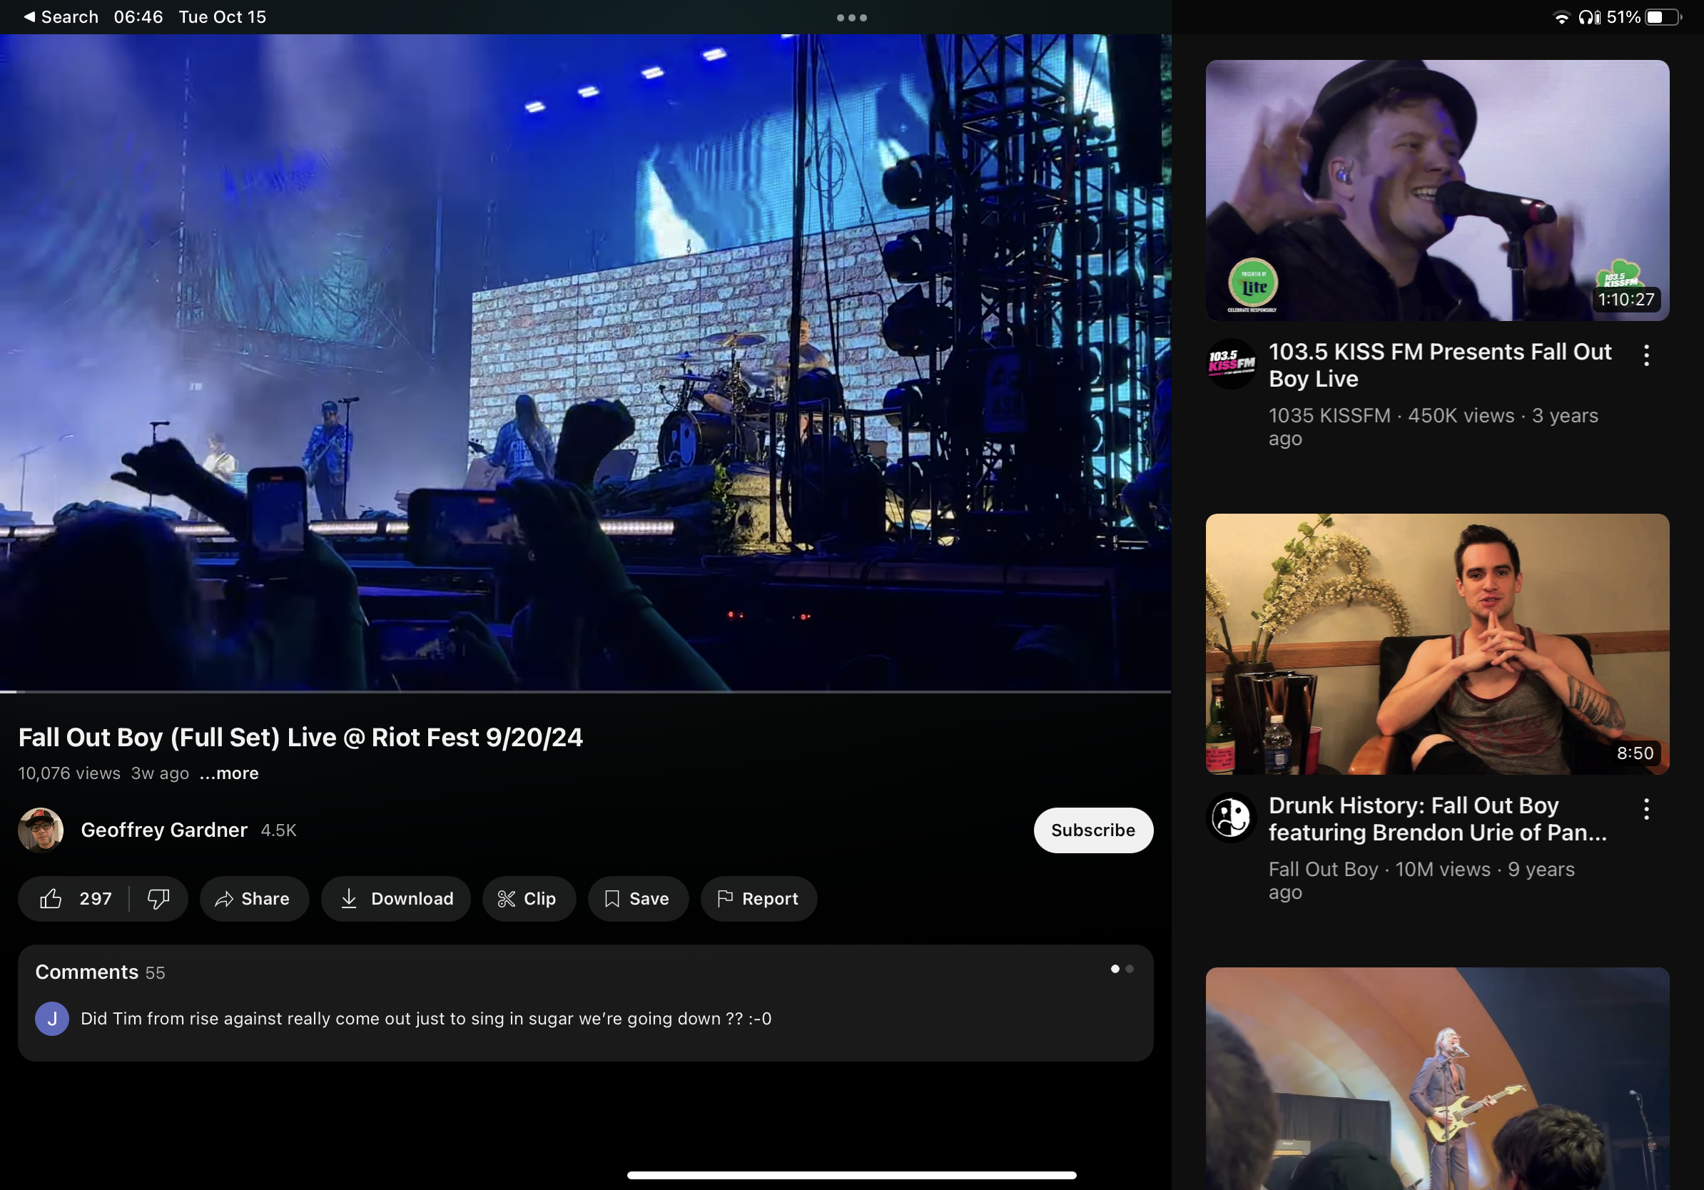Subscribe to Geoffrey Gardner's channel
Screen dimensions: 1704x1190
coord(1092,830)
